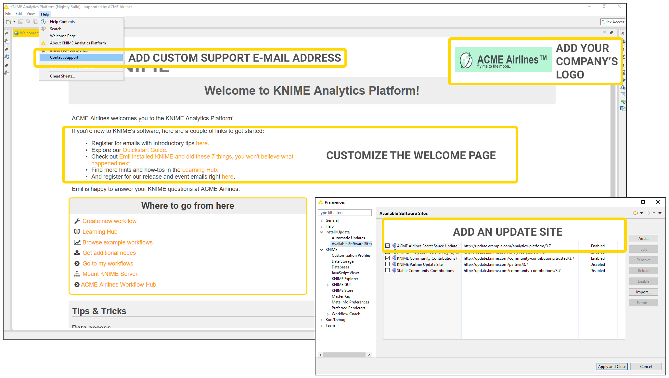
Task: Click Cancel button in Preferences
Action: 646,366
